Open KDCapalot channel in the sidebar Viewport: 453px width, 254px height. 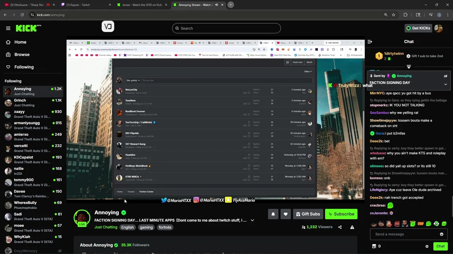click(x=33, y=159)
